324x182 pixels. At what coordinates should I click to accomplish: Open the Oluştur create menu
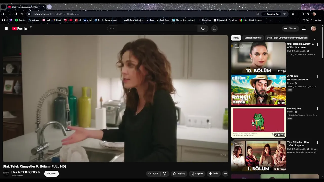[290, 29]
